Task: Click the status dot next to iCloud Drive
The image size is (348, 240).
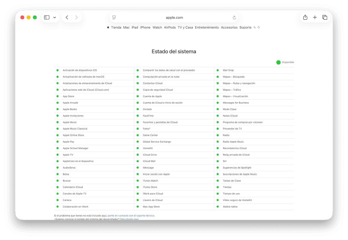Action: [x=138, y=155]
